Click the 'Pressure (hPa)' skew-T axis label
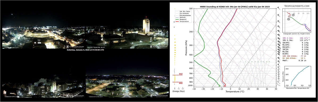 [x=186, y=48]
